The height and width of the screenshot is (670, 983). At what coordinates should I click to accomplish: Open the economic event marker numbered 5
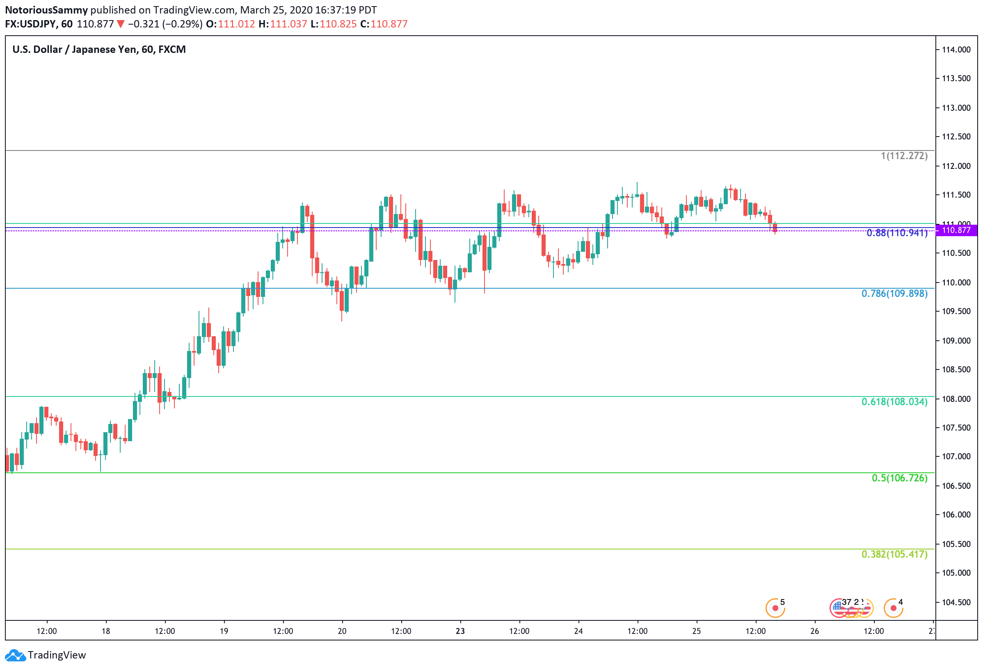(775, 608)
